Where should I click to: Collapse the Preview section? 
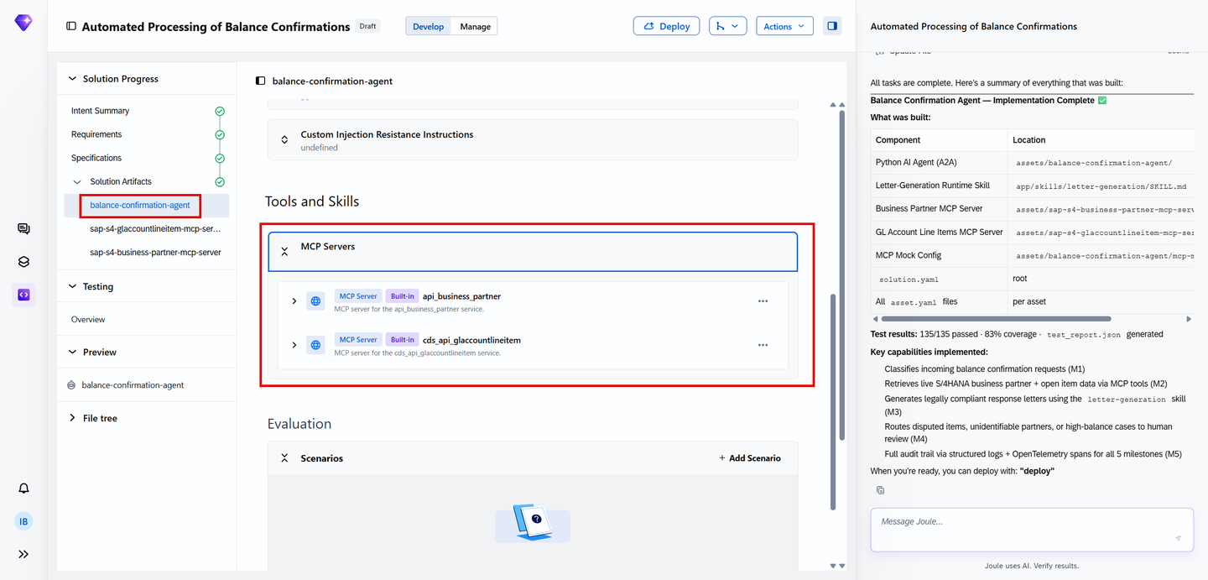[72, 352]
